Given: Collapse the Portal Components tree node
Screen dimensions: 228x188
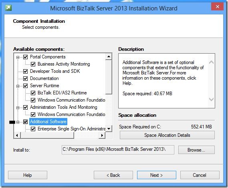Looking at the screenshot, I should coord(18,57).
